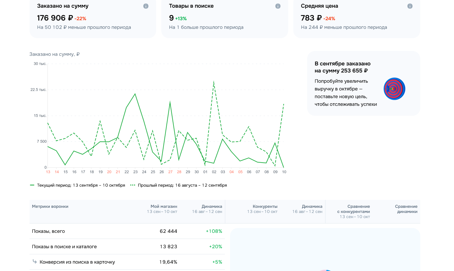Click the info icon beside Средняя цена
Image resolution: width=454 pixels, height=271 pixels.
click(x=410, y=6)
